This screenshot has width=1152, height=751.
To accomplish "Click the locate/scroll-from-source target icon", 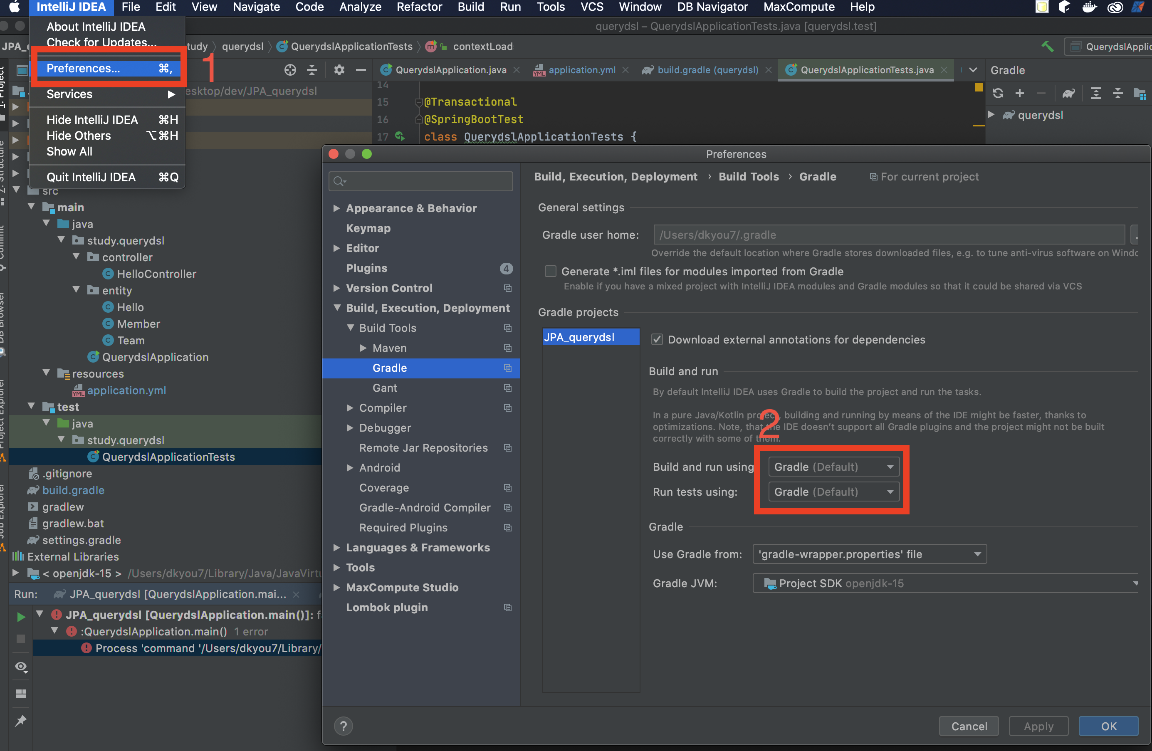I will coord(290,70).
